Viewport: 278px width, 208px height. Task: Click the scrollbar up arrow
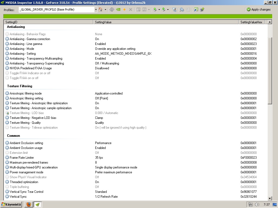pos(270,22)
